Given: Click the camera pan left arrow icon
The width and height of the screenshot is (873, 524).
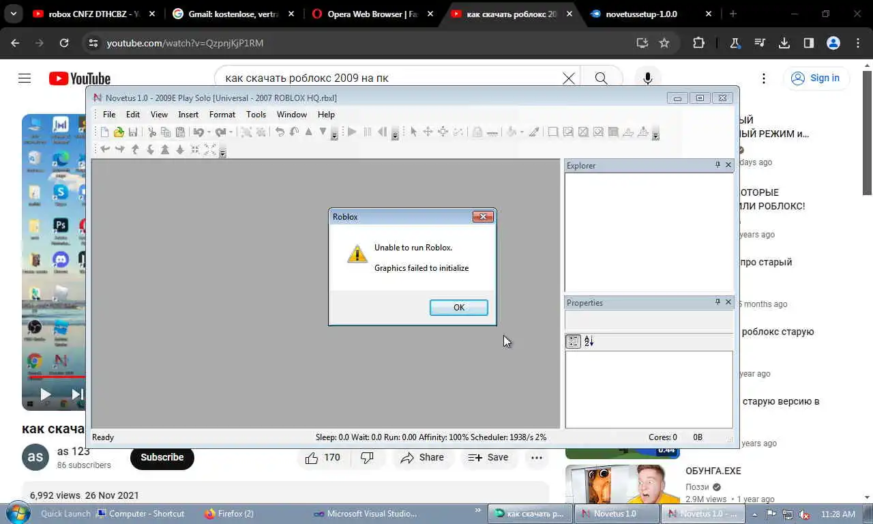Looking at the screenshot, I should 105,149.
